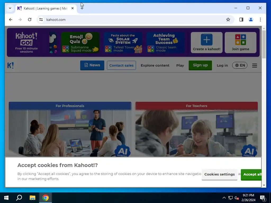Close the Kahoot tab
This screenshot has width=271, height=203.
pos(73,8)
